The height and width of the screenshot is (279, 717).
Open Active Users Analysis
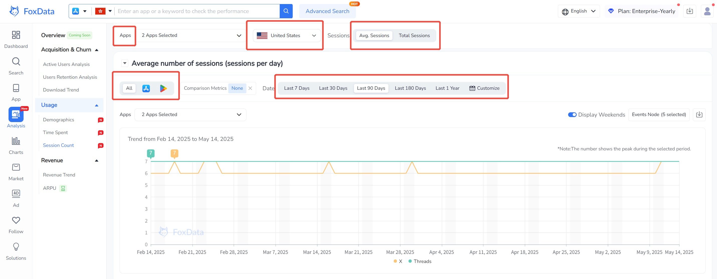66,64
